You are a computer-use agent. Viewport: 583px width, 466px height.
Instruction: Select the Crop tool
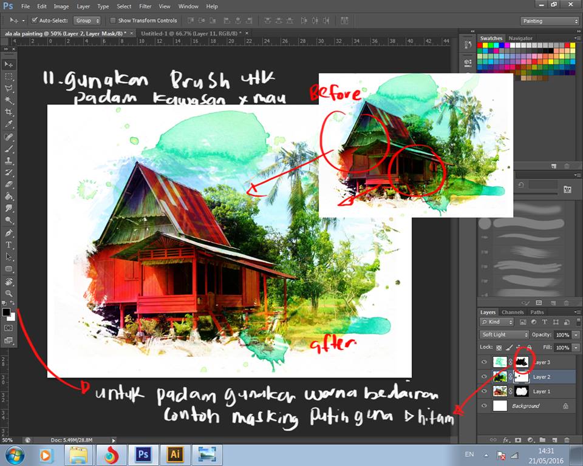[9, 112]
